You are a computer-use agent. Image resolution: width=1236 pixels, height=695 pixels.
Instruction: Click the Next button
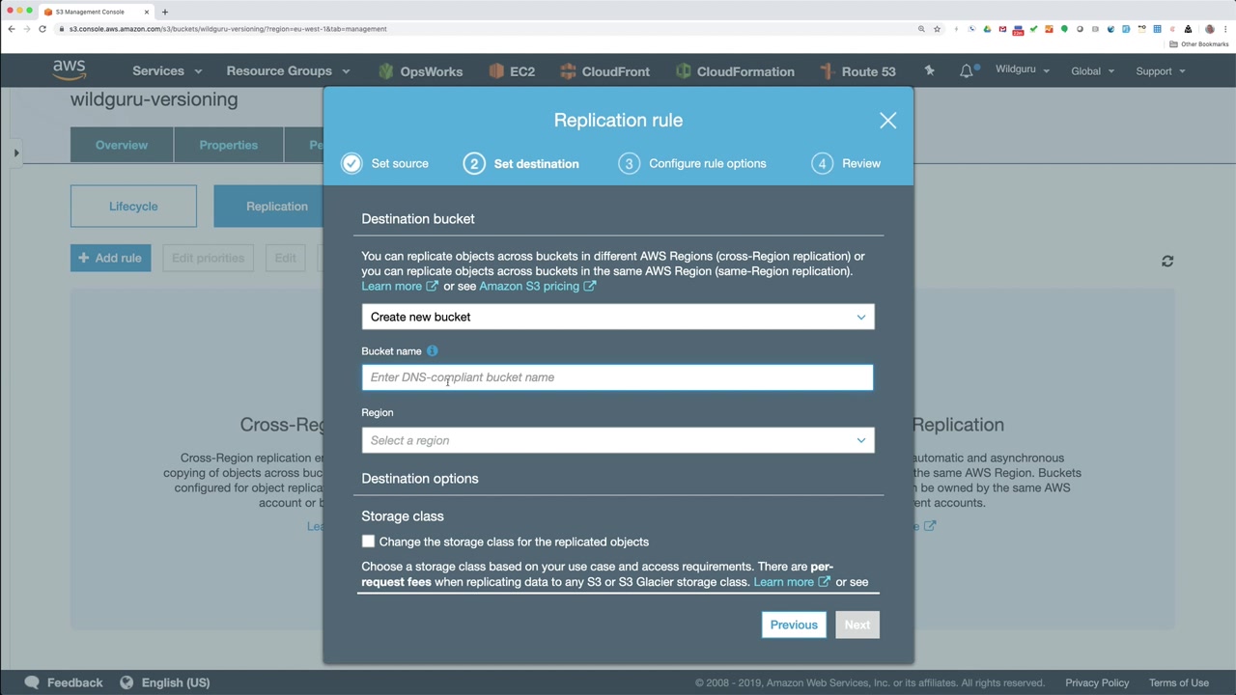click(x=857, y=625)
